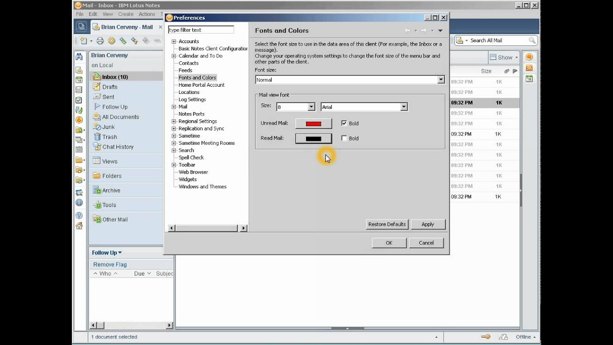This screenshot has width=613, height=345.
Task: Open the home icon in the left bookmark bar
Action: click(x=79, y=226)
